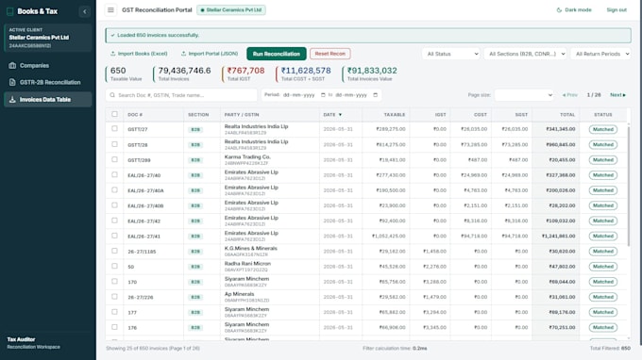
Task: Toggle Dark mode
Action: click(x=574, y=9)
